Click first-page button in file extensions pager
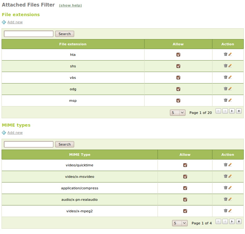 coord(218,111)
